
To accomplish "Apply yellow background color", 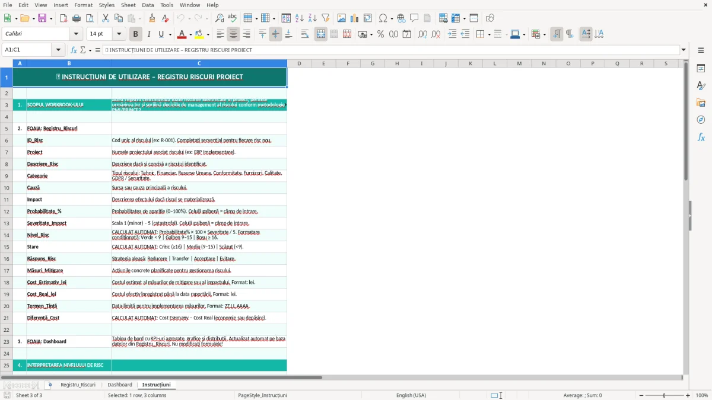I will [199, 34].
